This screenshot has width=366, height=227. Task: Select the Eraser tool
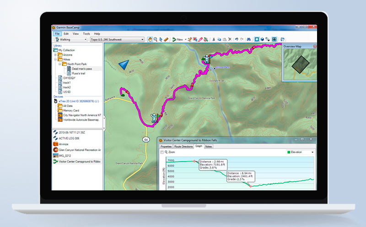[x=200, y=39]
